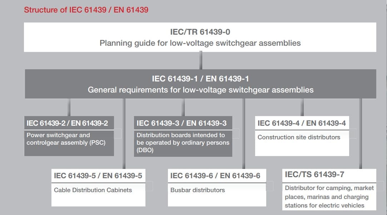Click the 'Busbar distributors' text

click(x=198, y=190)
